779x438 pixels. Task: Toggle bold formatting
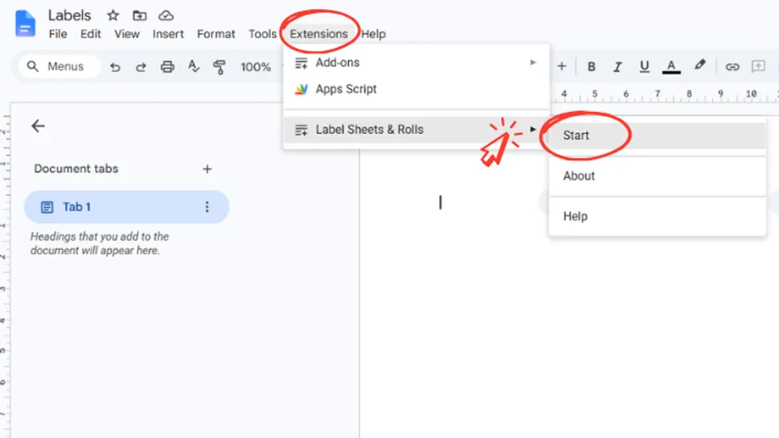[x=592, y=67]
